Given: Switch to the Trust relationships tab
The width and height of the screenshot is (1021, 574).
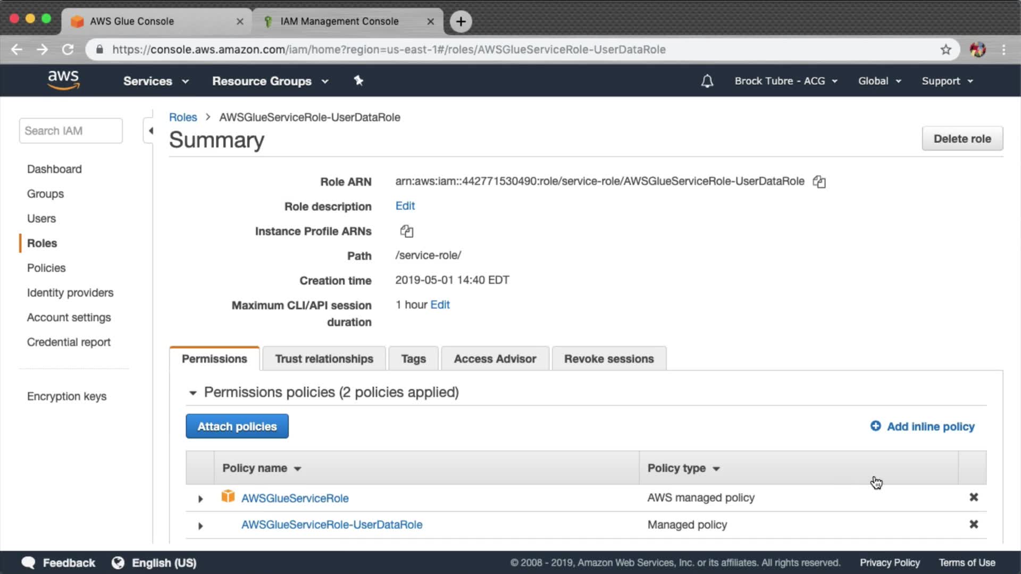Looking at the screenshot, I should click(x=324, y=359).
